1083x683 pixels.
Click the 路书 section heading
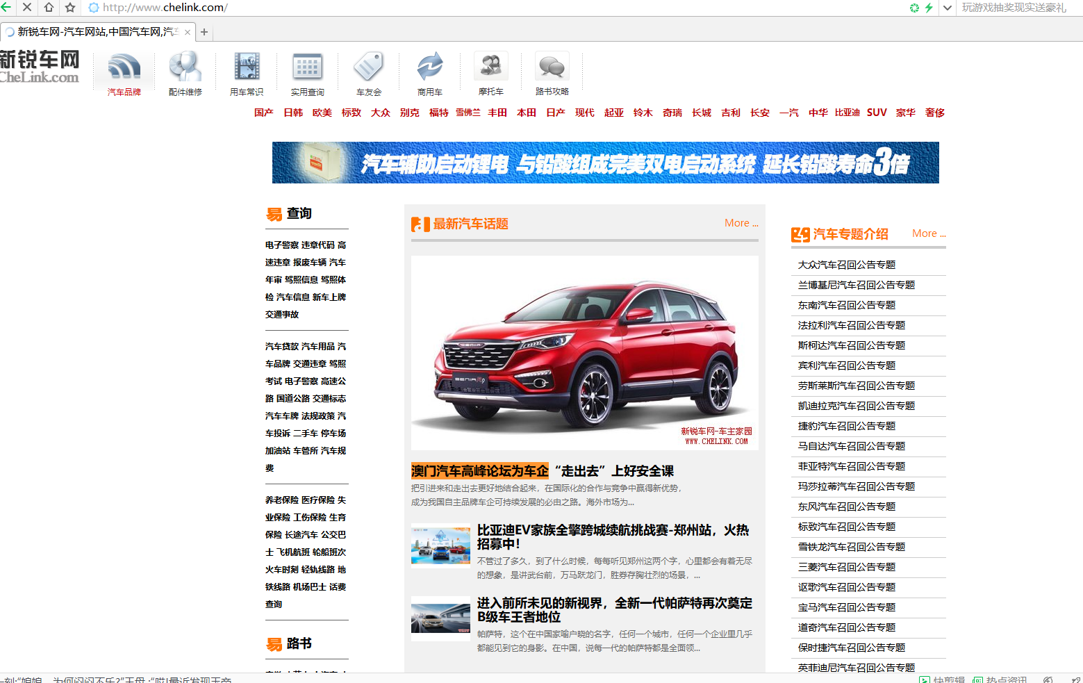click(299, 643)
